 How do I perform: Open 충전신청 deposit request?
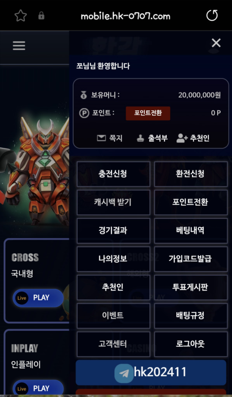point(113,174)
